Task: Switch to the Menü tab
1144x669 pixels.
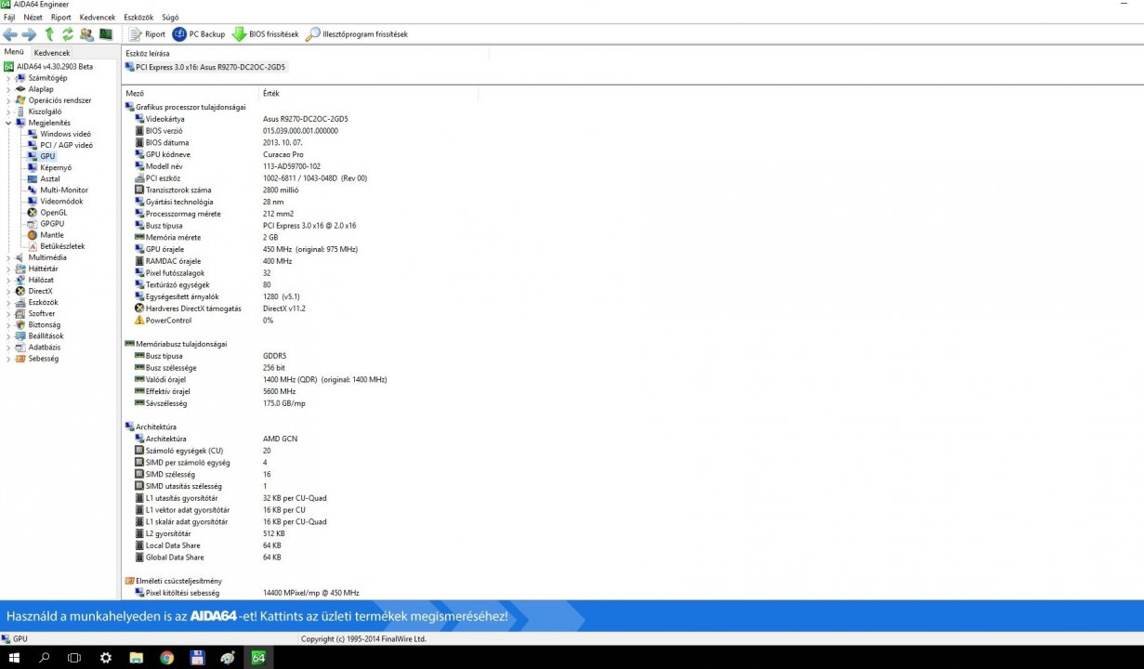Action: coord(14,52)
